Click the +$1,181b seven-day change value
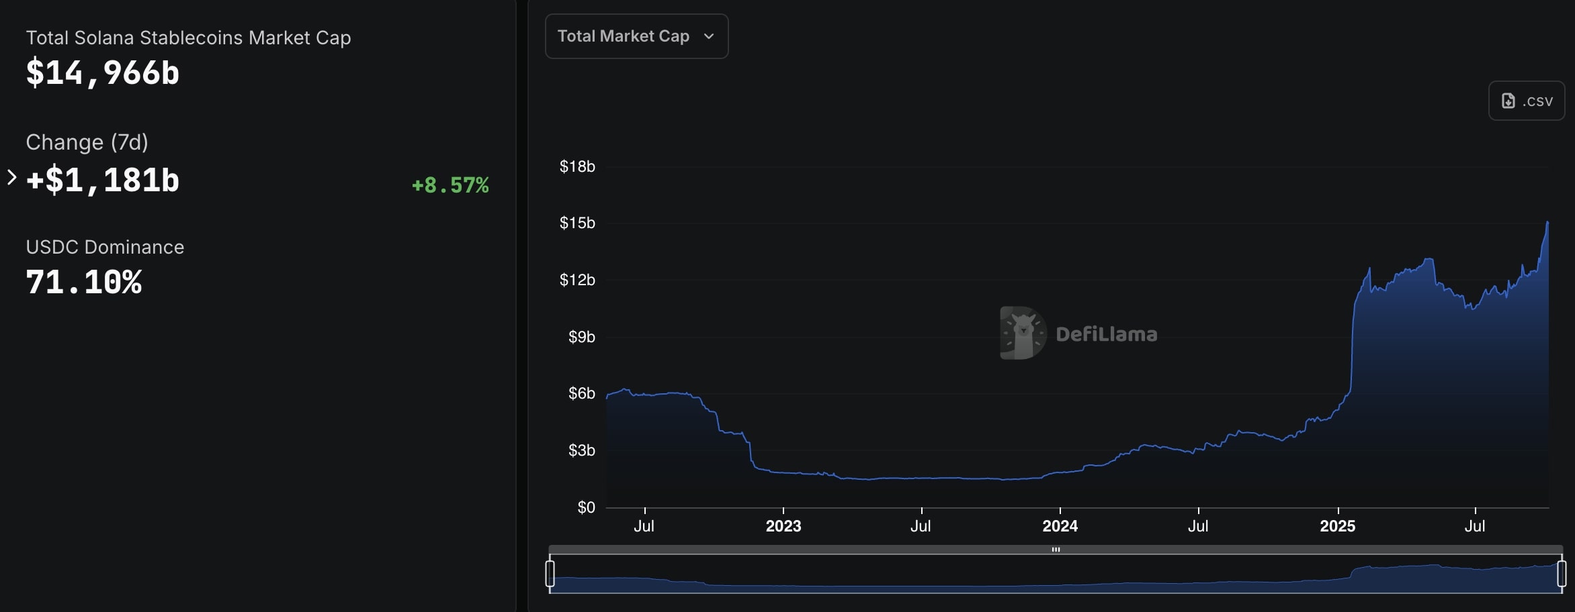Image resolution: width=1575 pixels, height=612 pixels. click(103, 181)
